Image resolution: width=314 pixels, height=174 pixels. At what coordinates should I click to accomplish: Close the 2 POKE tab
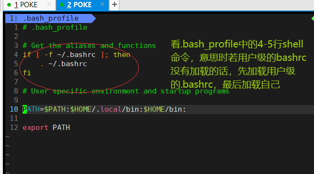(102, 4)
